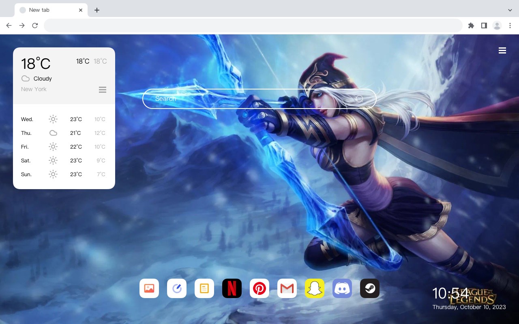Click the New York location label
Viewport: 519px width, 324px height.
click(x=34, y=89)
